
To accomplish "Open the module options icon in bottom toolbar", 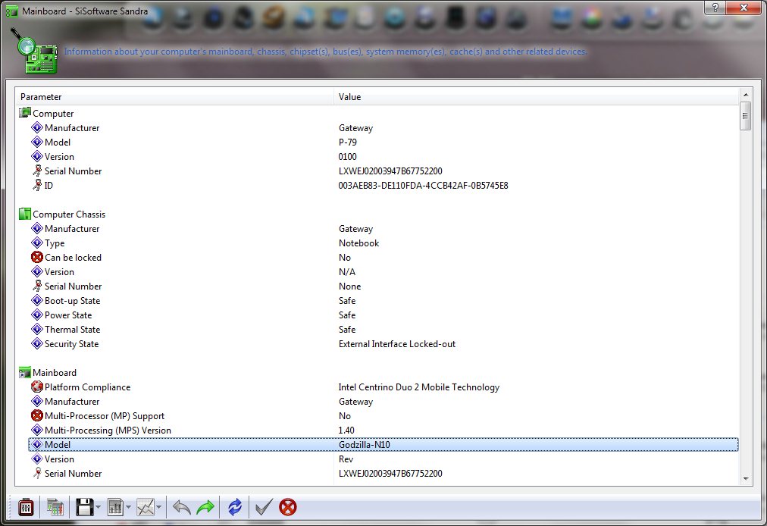I will [26, 507].
